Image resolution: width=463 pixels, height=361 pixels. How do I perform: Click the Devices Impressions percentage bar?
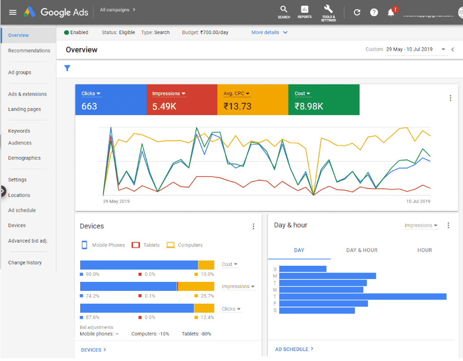147,287
